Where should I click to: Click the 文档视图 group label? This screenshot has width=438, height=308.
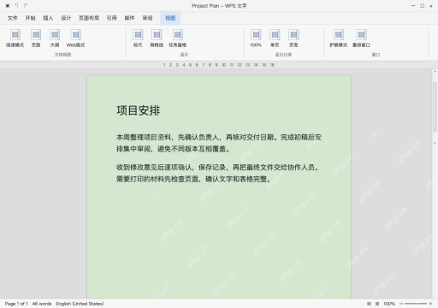tap(62, 55)
